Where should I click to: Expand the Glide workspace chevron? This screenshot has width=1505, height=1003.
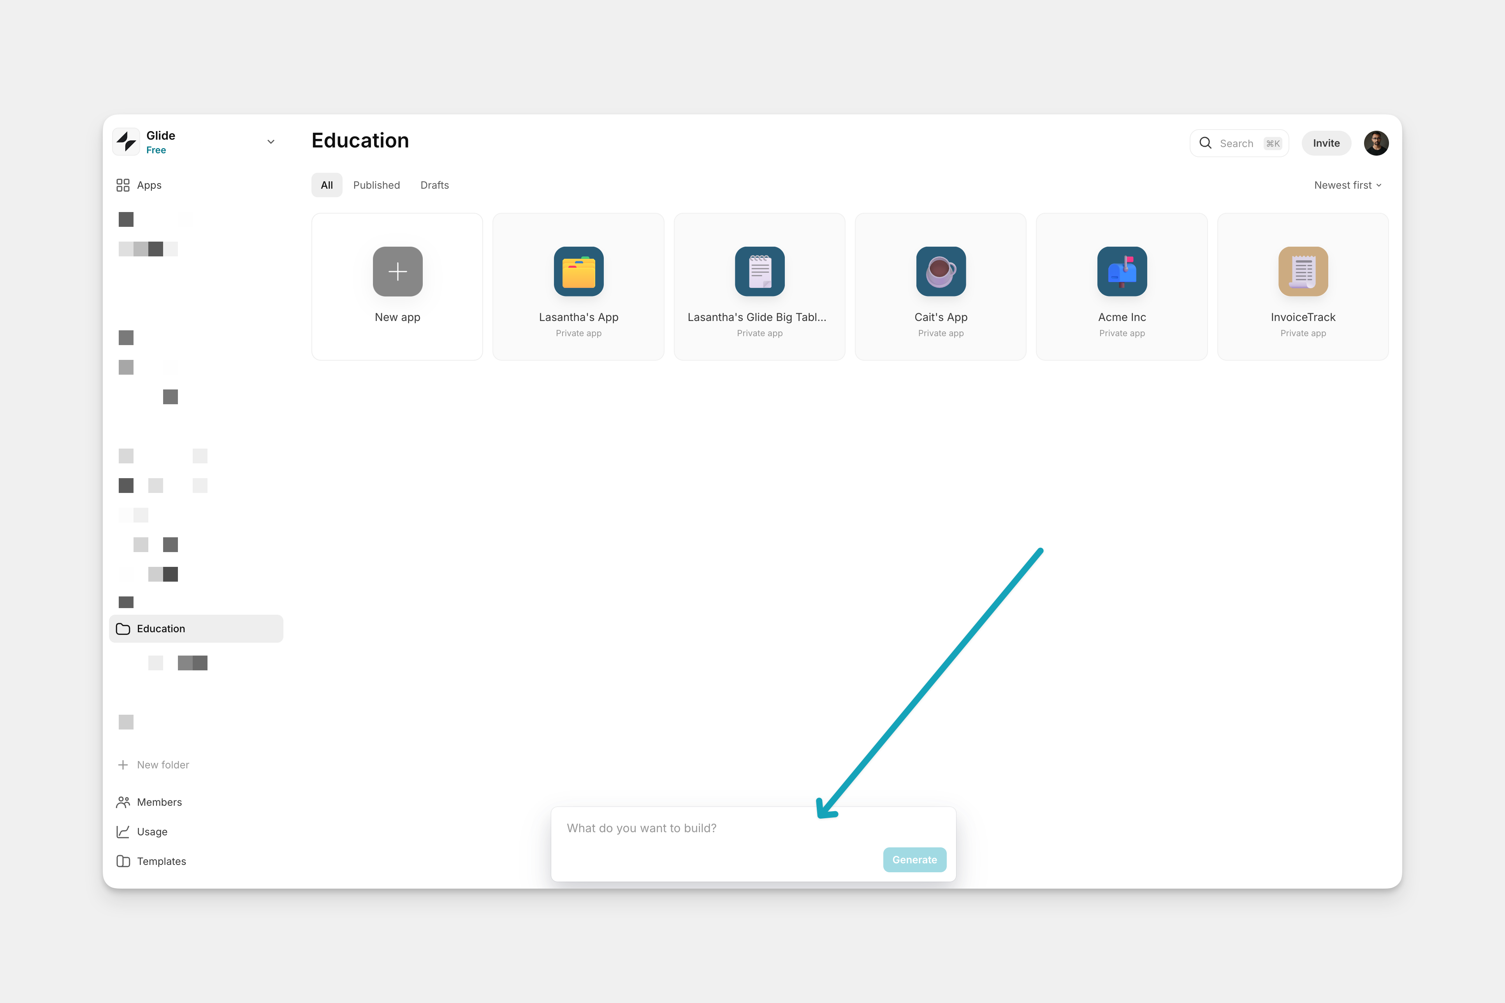(271, 142)
